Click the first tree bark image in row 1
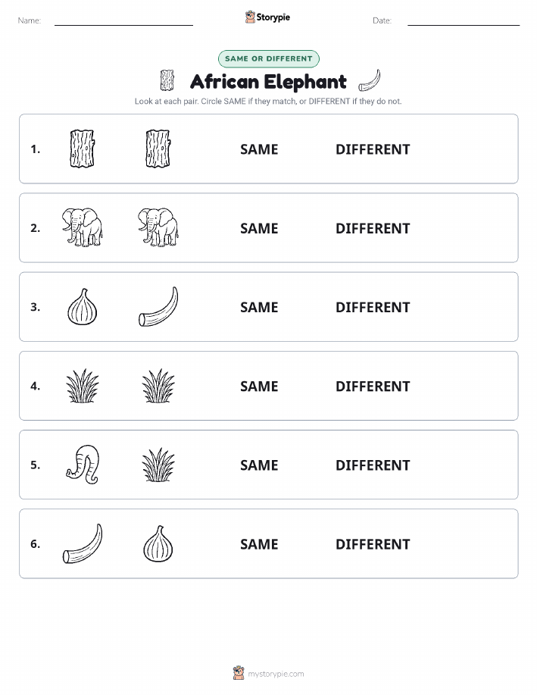The height and width of the screenshot is (695, 537). (83, 149)
